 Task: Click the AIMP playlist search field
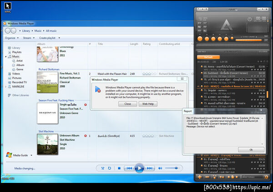tap(252, 177)
